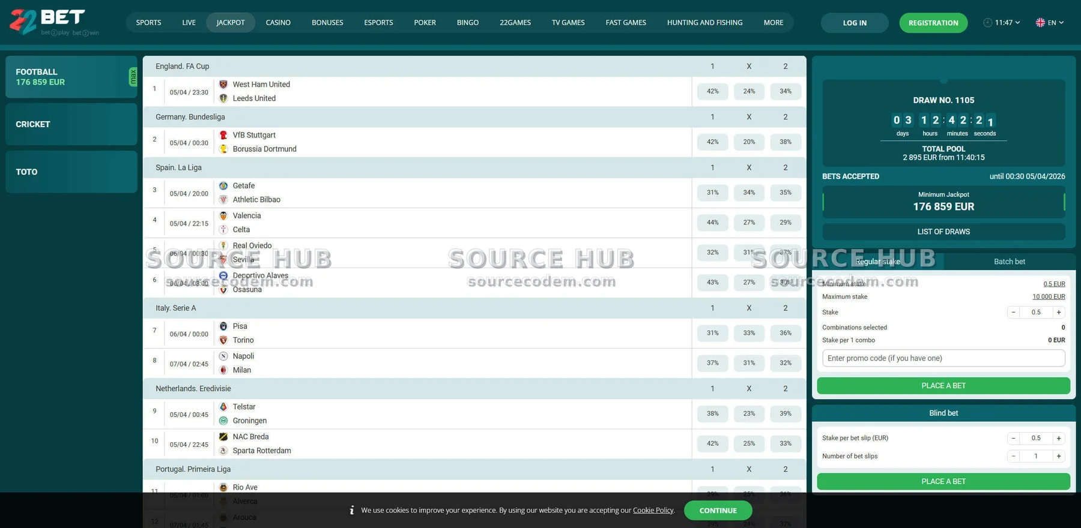Image resolution: width=1081 pixels, height=528 pixels.
Task: Click the Valencia club badge icon
Action: tap(223, 215)
